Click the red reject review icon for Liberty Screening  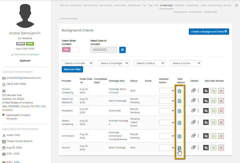pyautogui.click(x=221, y=122)
